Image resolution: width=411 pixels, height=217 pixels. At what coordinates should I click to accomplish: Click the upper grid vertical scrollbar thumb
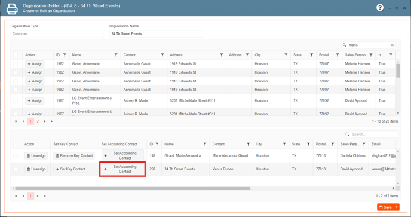(398, 71)
